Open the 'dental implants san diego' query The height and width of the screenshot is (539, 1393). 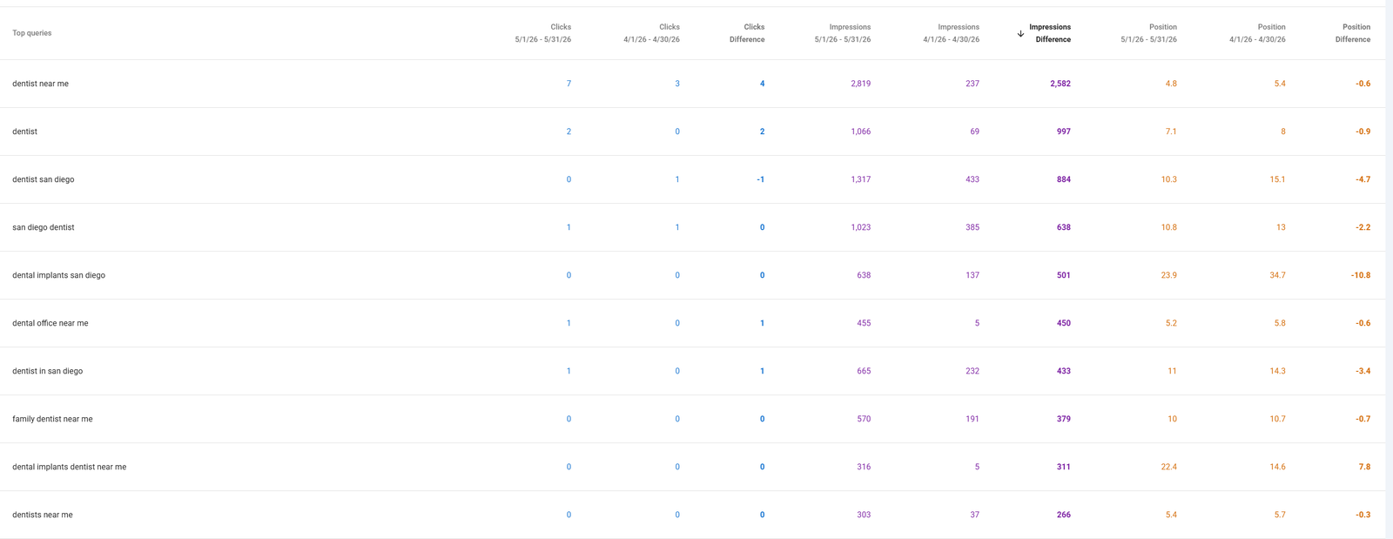[58, 275]
